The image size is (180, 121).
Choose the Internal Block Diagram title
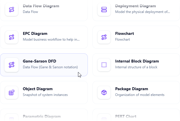137,61
